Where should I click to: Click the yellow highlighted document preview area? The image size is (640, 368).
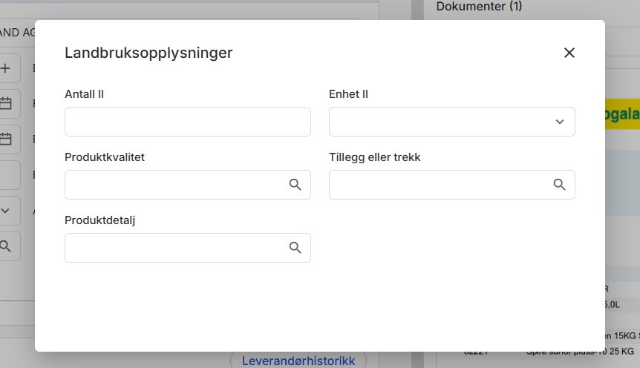click(621, 115)
